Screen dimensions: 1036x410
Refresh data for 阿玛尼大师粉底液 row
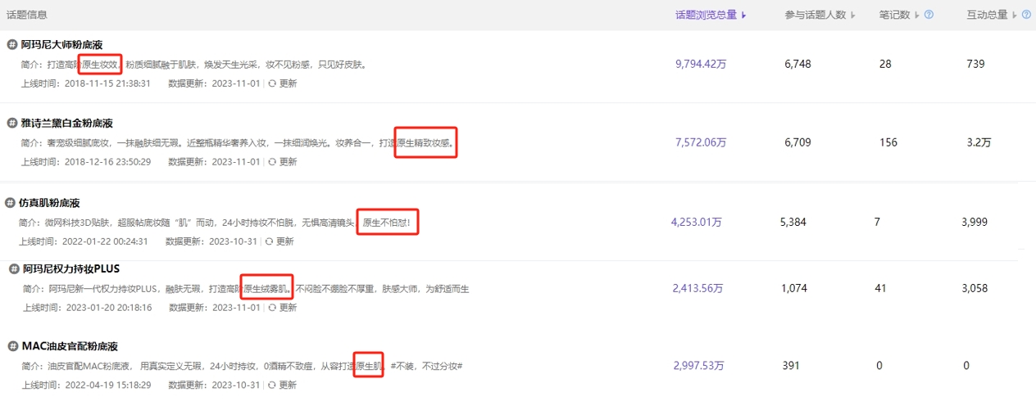[283, 83]
